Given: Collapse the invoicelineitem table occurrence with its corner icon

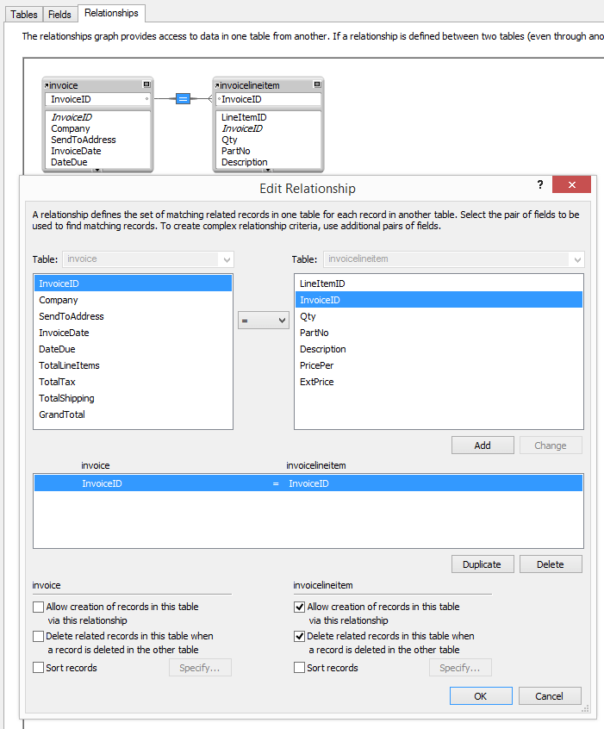Looking at the screenshot, I should coord(317,84).
